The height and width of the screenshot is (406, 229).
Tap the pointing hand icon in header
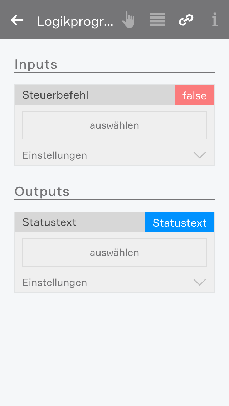pyautogui.click(x=128, y=20)
